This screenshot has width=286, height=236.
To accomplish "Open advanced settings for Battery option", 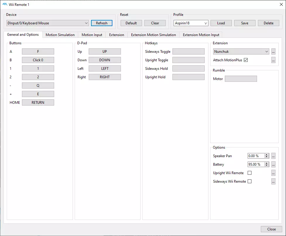I will [273, 164].
